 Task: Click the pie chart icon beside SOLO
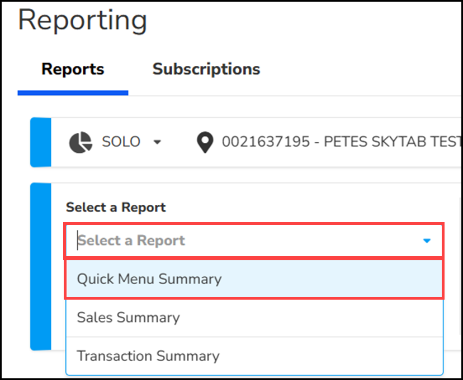pos(81,142)
